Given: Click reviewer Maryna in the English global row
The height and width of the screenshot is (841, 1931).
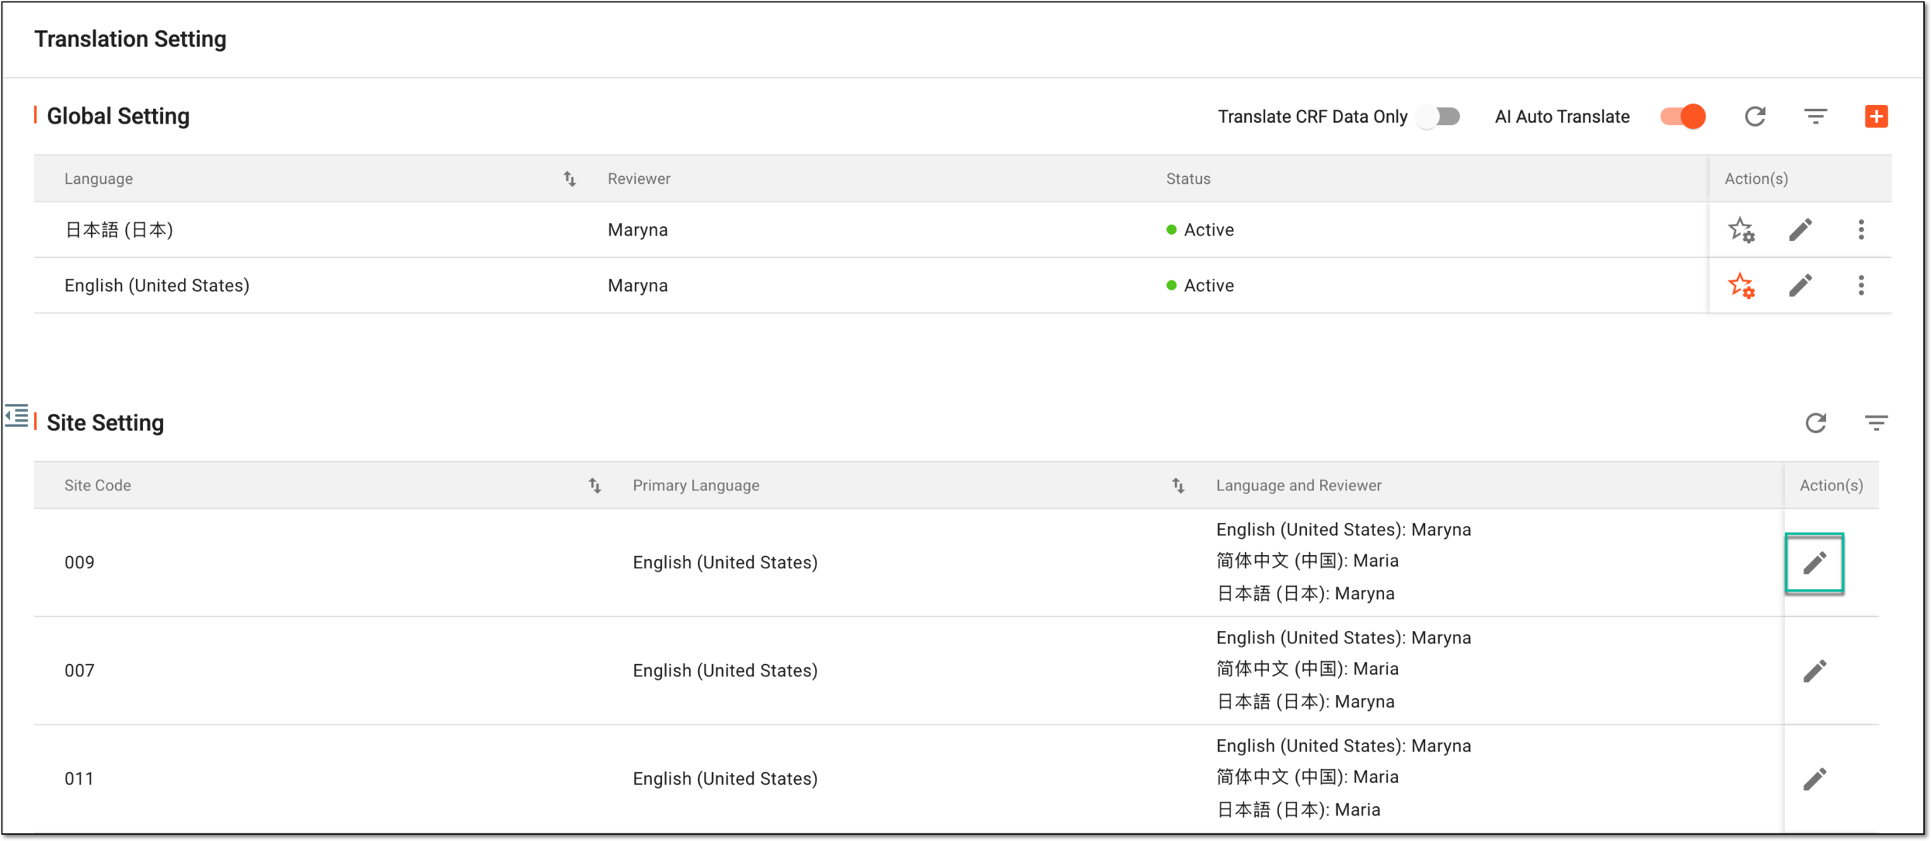Looking at the screenshot, I should 637,286.
